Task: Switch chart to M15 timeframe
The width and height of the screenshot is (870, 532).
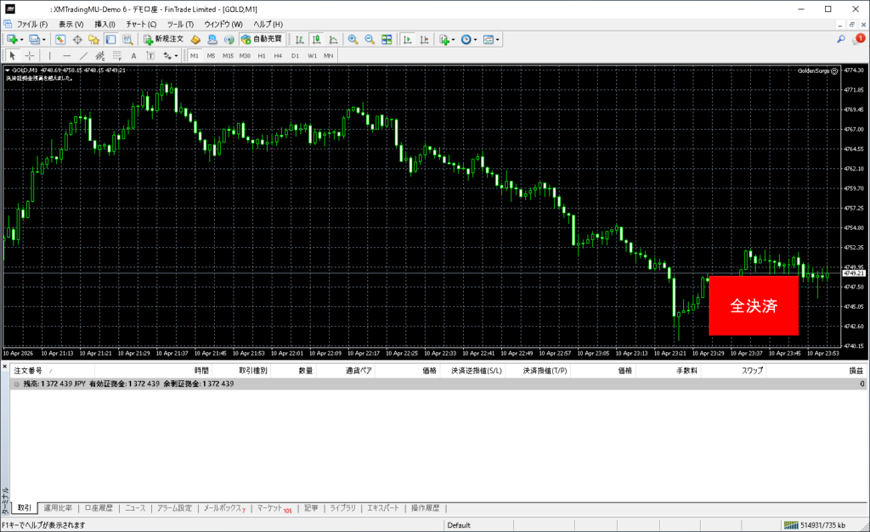Action: (x=228, y=55)
